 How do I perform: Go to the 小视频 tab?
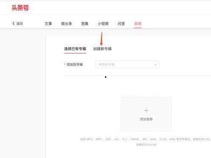[x=103, y=24]
